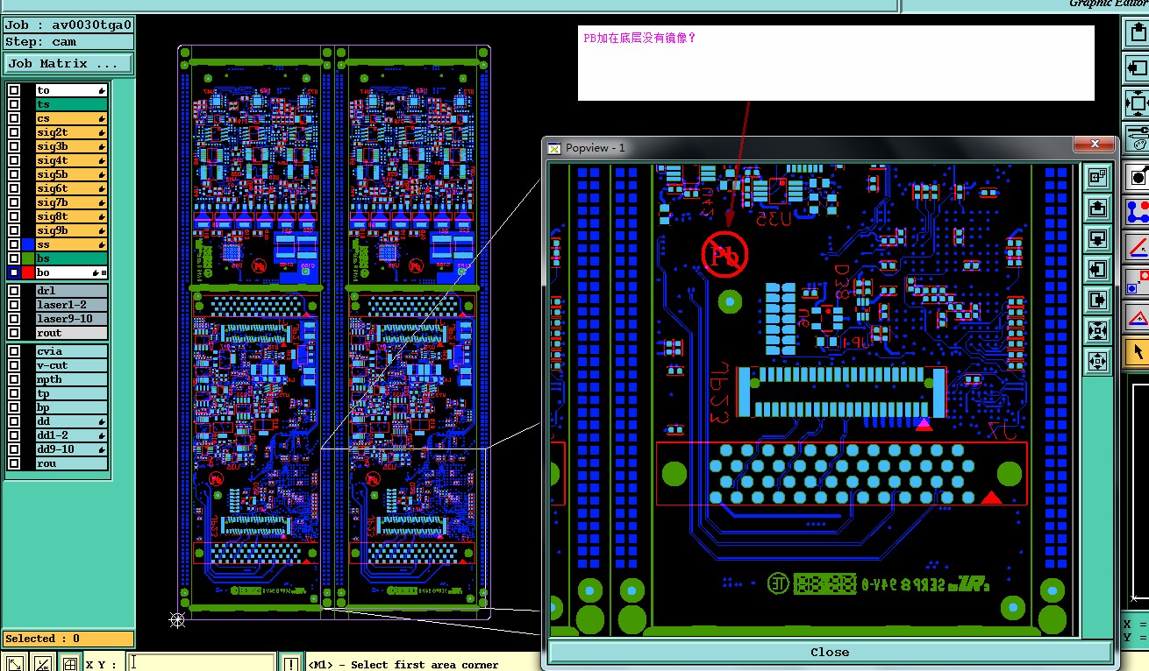Select the sig8t layer name
Viewport: 1149px width, 671px height.
71,216
